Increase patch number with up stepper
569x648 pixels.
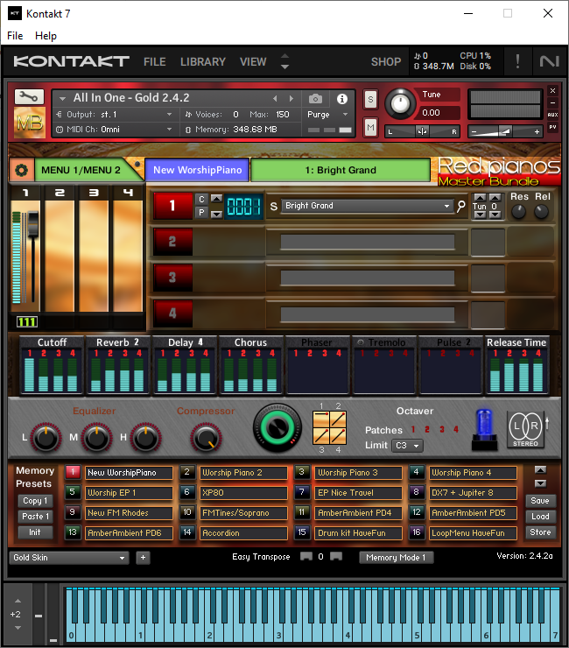[x=216, y=199]
